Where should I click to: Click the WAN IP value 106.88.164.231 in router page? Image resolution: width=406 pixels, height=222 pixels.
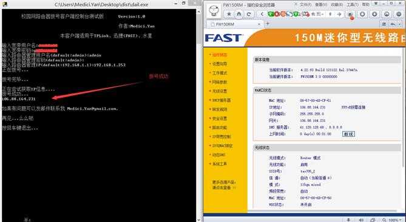click(x=313, y=107)
